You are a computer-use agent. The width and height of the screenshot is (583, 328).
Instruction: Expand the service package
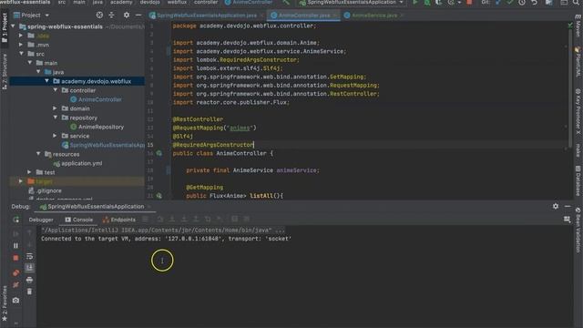55,136
